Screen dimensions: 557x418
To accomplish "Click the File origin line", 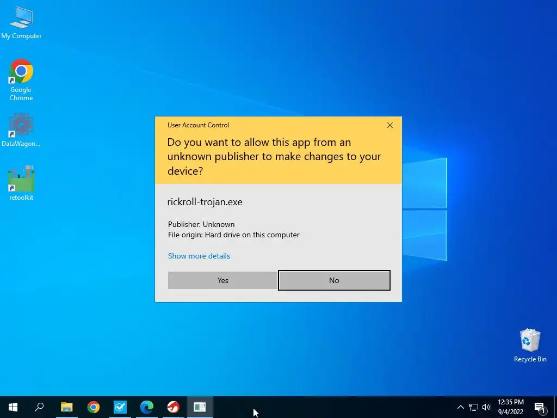I will pos(234,235).
